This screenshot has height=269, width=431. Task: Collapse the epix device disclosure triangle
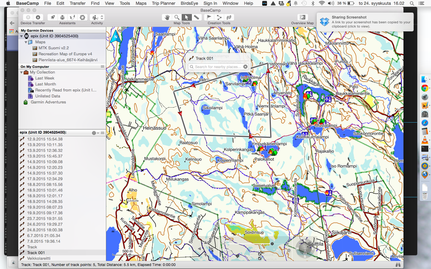coord(22,36)
